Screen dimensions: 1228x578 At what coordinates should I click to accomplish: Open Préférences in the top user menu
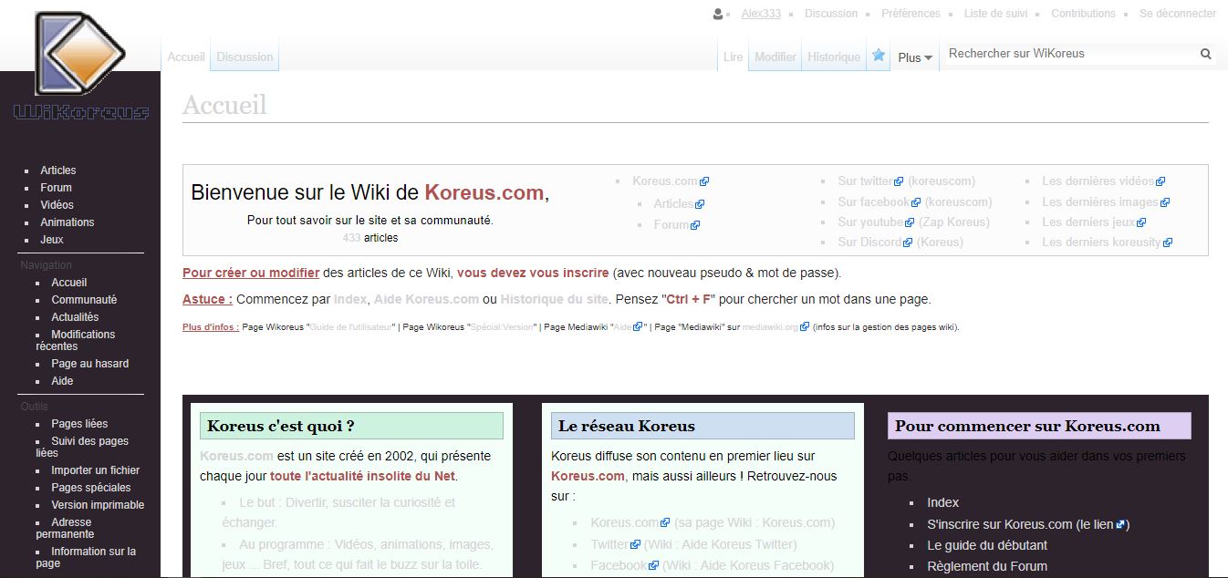point(911,14)
